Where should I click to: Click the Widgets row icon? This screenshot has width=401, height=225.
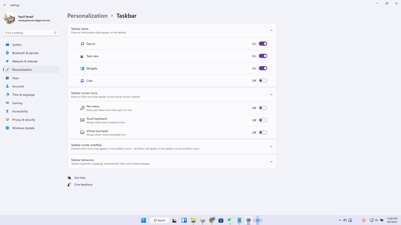(82, 69)
